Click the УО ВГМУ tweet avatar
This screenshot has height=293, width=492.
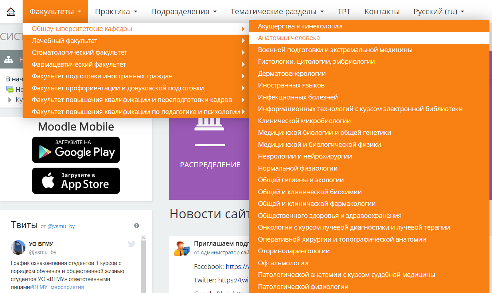(18, 247)
